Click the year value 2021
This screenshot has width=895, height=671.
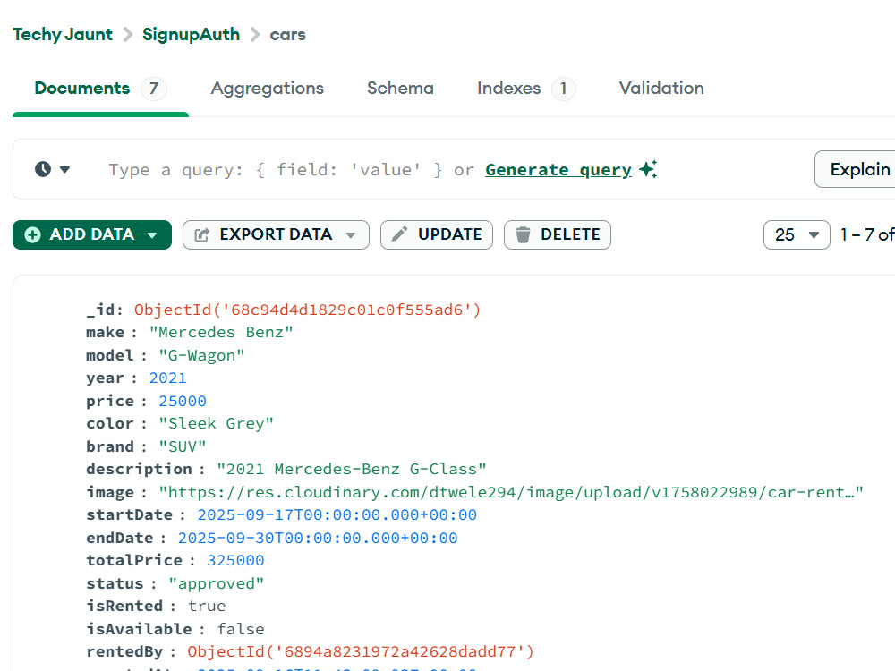168,378
